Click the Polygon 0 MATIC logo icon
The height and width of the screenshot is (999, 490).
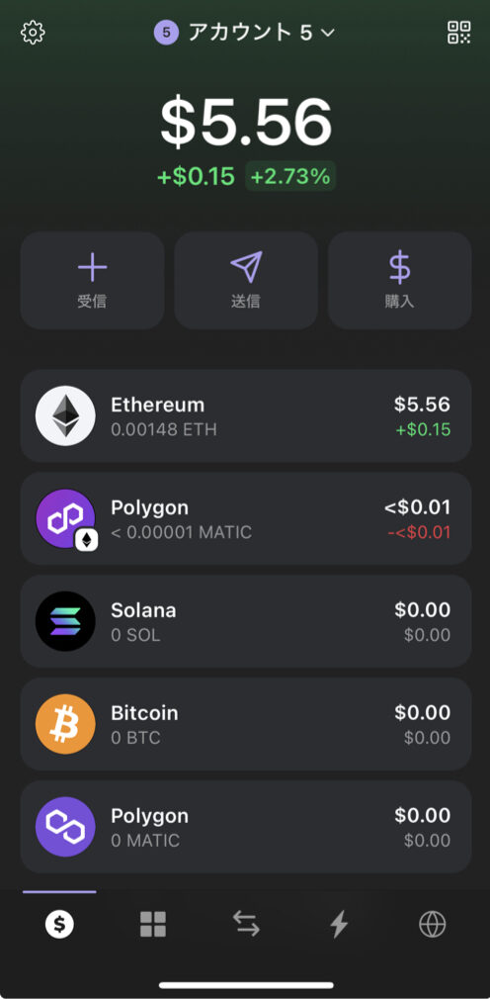65,826
